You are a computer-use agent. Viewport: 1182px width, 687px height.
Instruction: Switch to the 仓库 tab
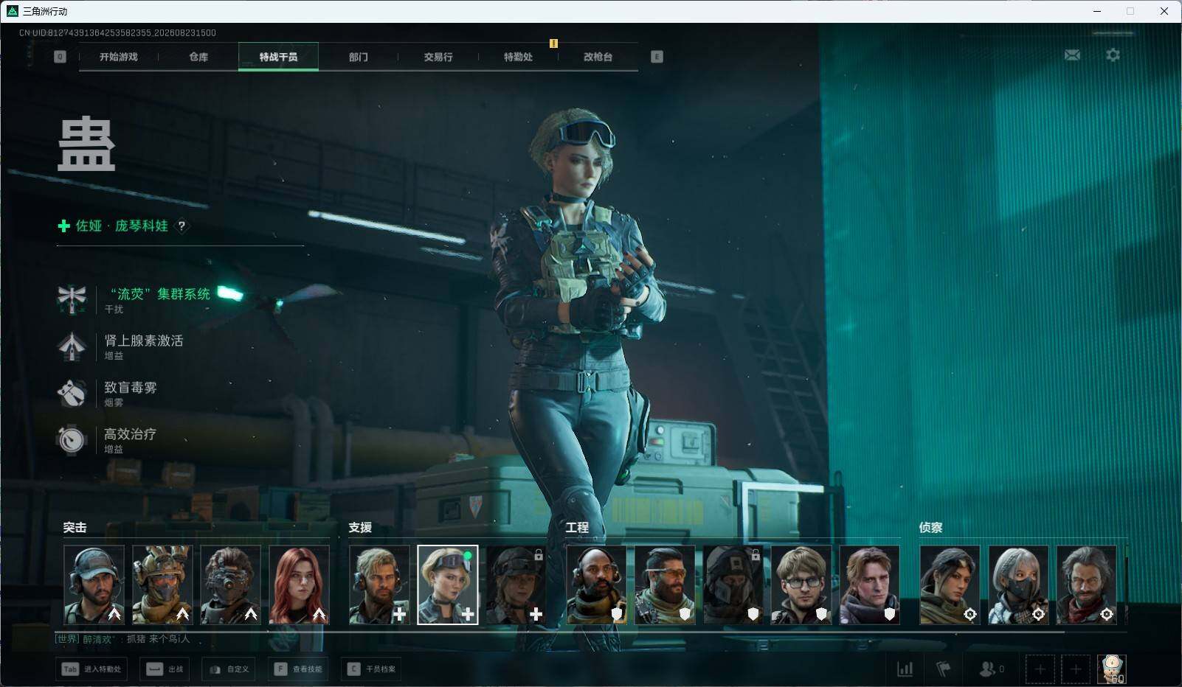[198, 57]
